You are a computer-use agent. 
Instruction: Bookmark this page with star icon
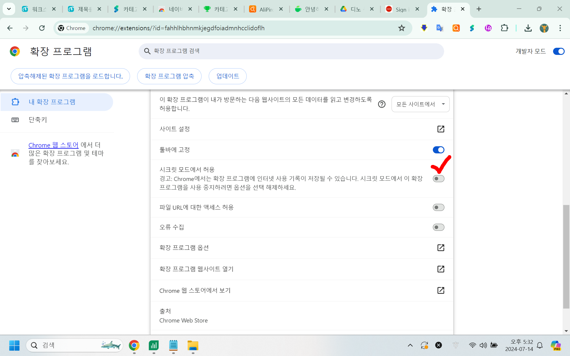401,28
